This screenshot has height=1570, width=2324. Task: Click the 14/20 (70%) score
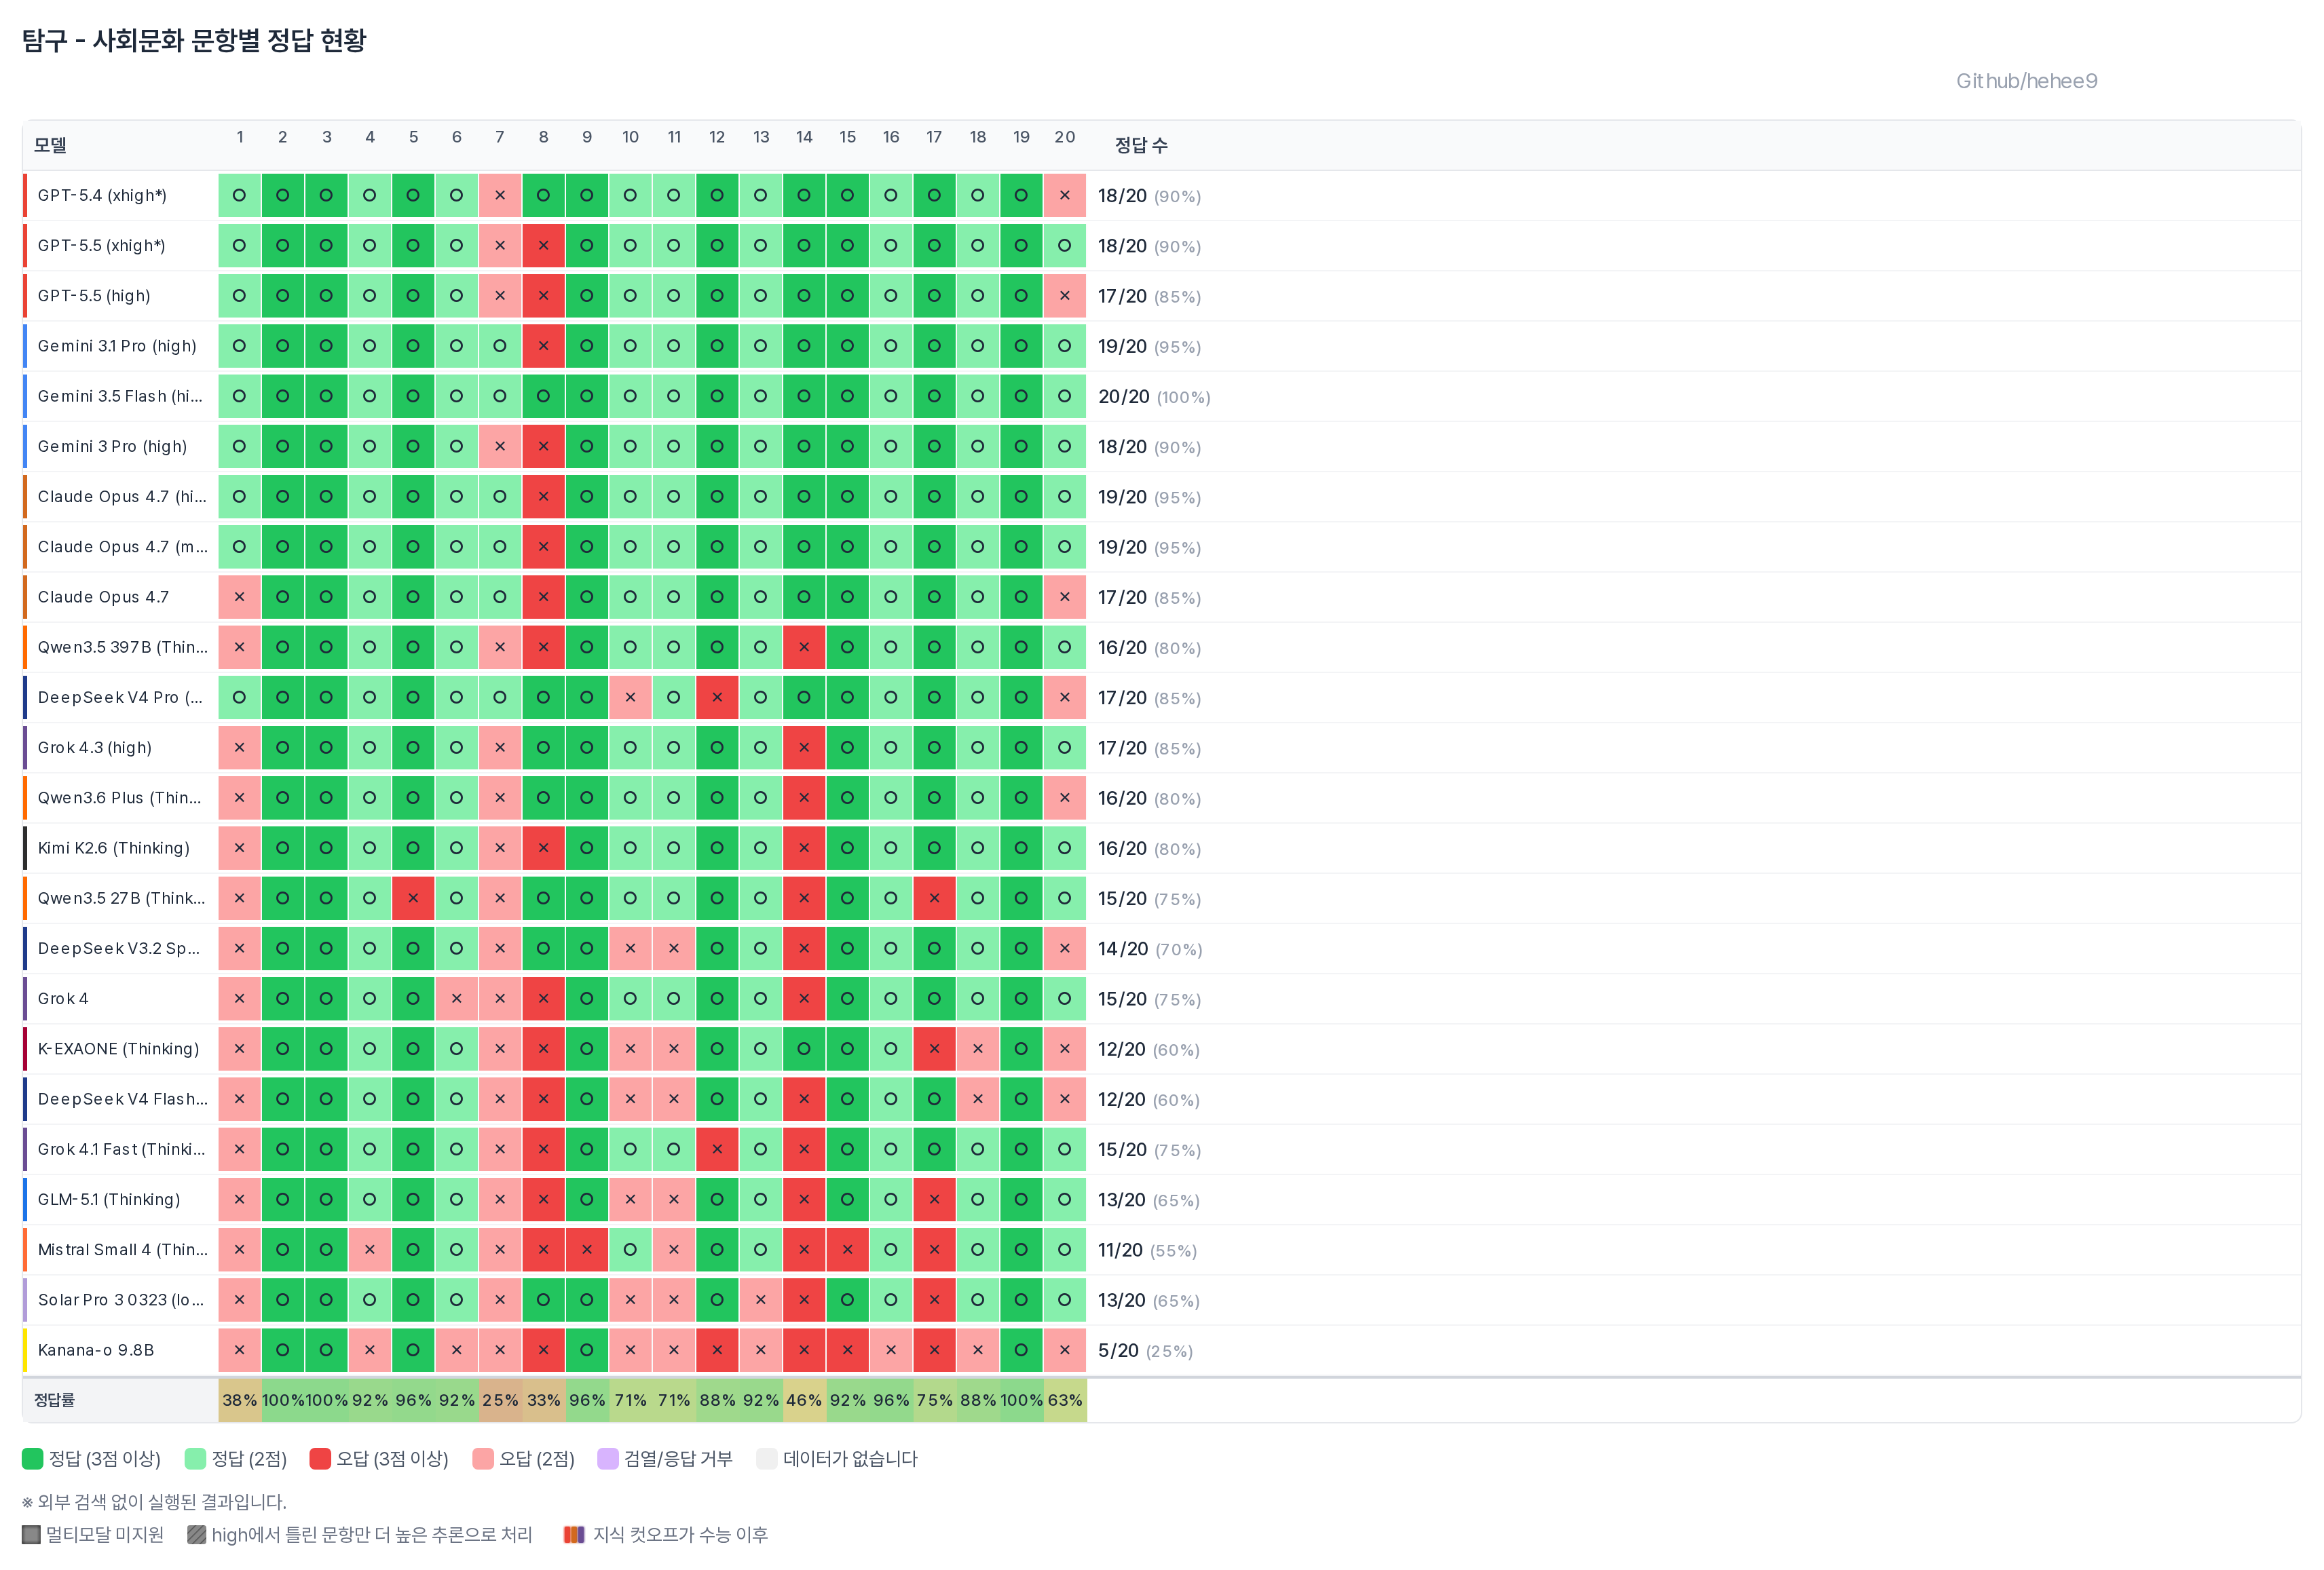pyautogui.click(x=1150, y=949)
